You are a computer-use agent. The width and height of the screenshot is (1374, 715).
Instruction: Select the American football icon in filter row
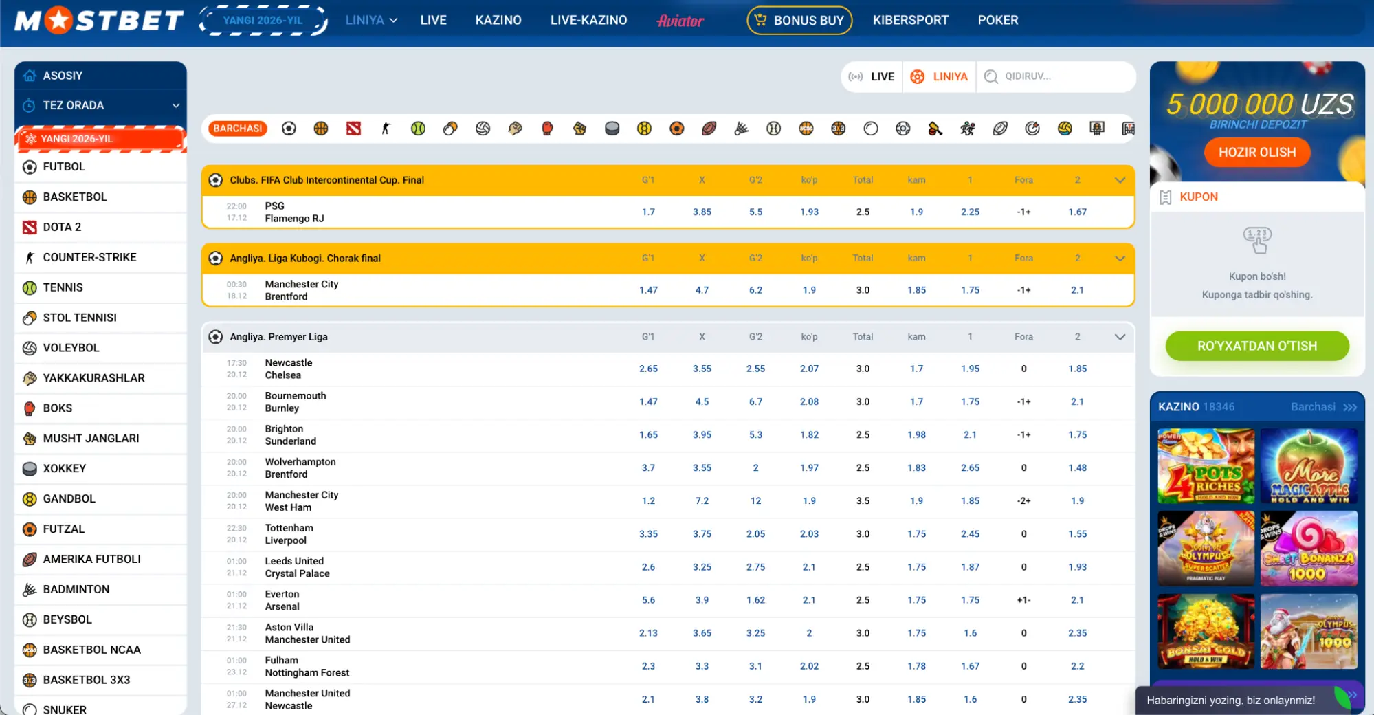pyautogui.click(x=709, y=129)
